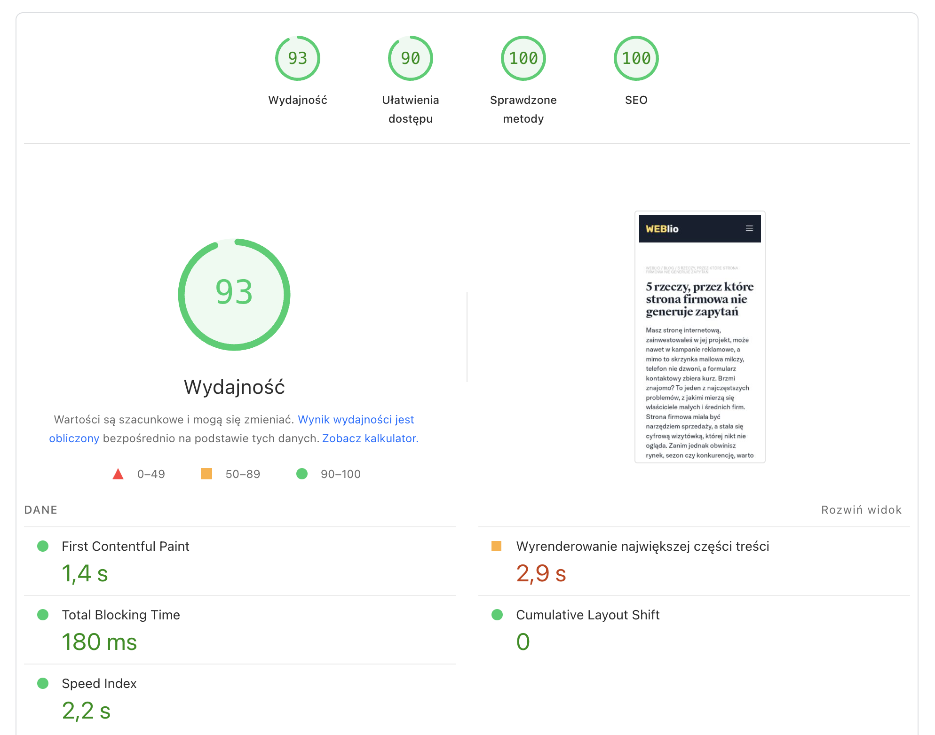Click the '90–100' legend range text
935x735 pixels.
tap(341, 474)
